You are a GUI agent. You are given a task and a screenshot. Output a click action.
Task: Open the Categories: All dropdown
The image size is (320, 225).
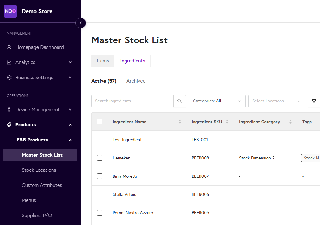click(x=217, y=101)
